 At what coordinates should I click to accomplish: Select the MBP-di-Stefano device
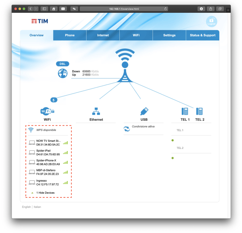coord(48,172)
